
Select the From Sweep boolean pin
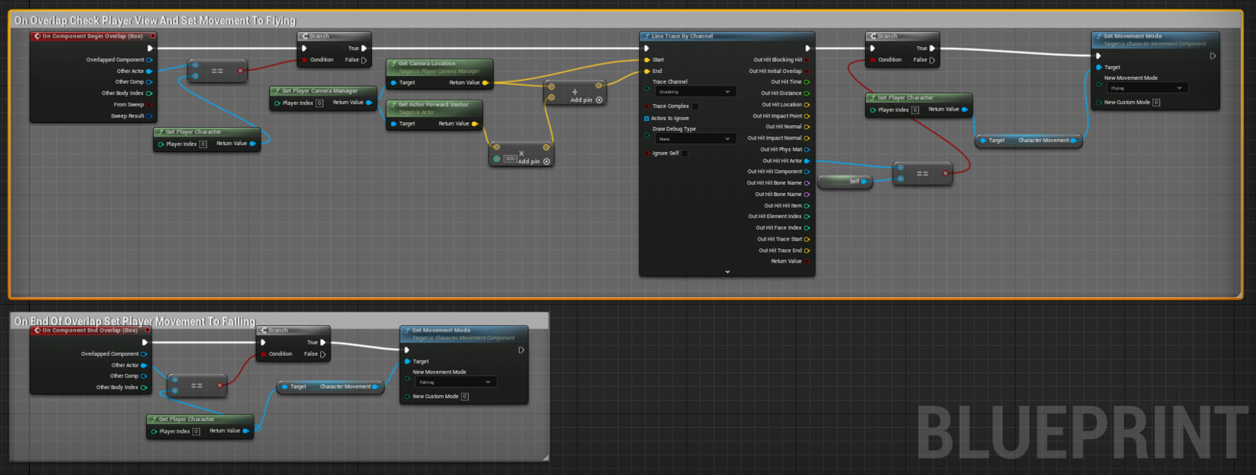(149, 104)
